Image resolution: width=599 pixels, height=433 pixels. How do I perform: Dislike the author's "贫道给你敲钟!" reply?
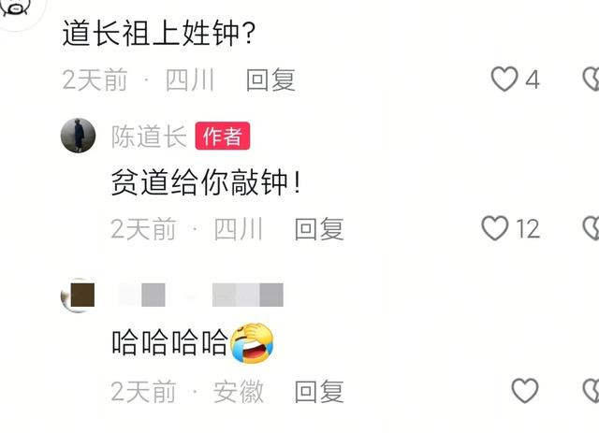tap(591, 228)
